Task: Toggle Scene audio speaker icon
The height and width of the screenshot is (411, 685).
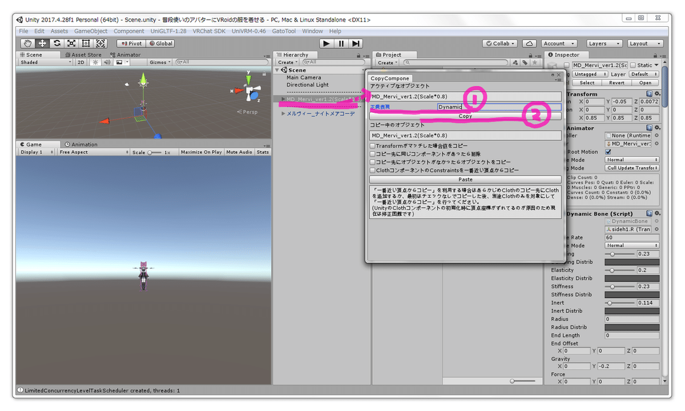Action: click(107, 62)
